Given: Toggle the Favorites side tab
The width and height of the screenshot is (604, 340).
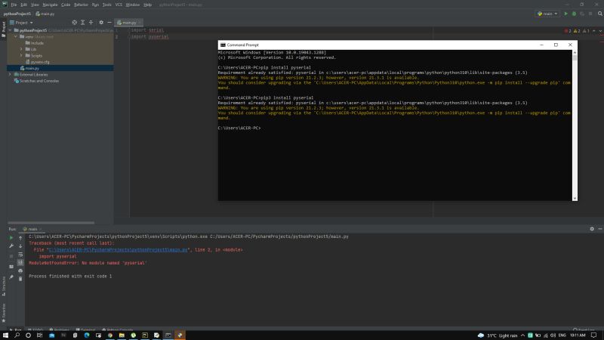Looking at the screenshot, I should (x=4, y=313).
